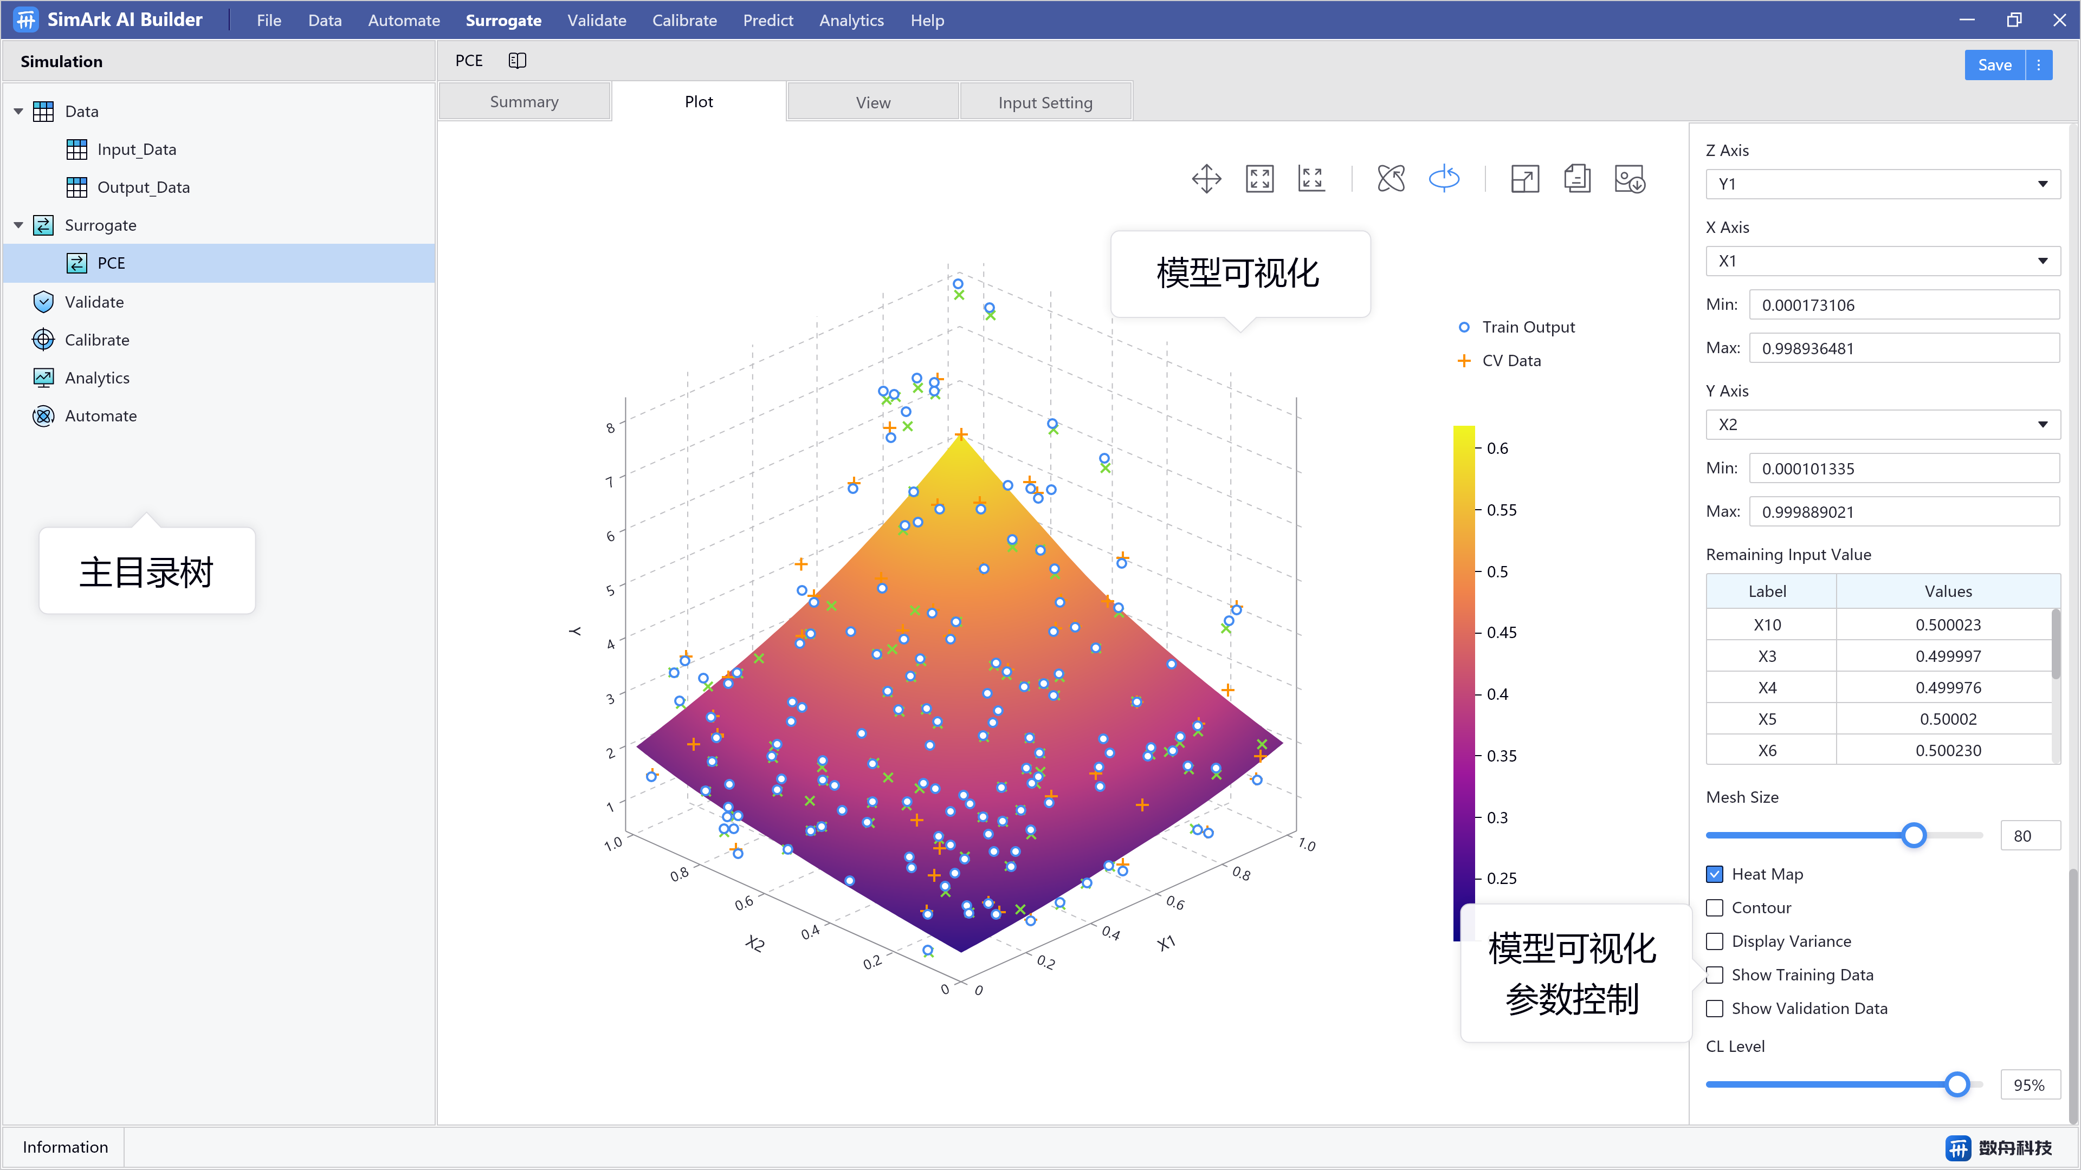2081x1170 pixels.
Task: Open the Information panel at bottom
Action: coord(64,1147)
